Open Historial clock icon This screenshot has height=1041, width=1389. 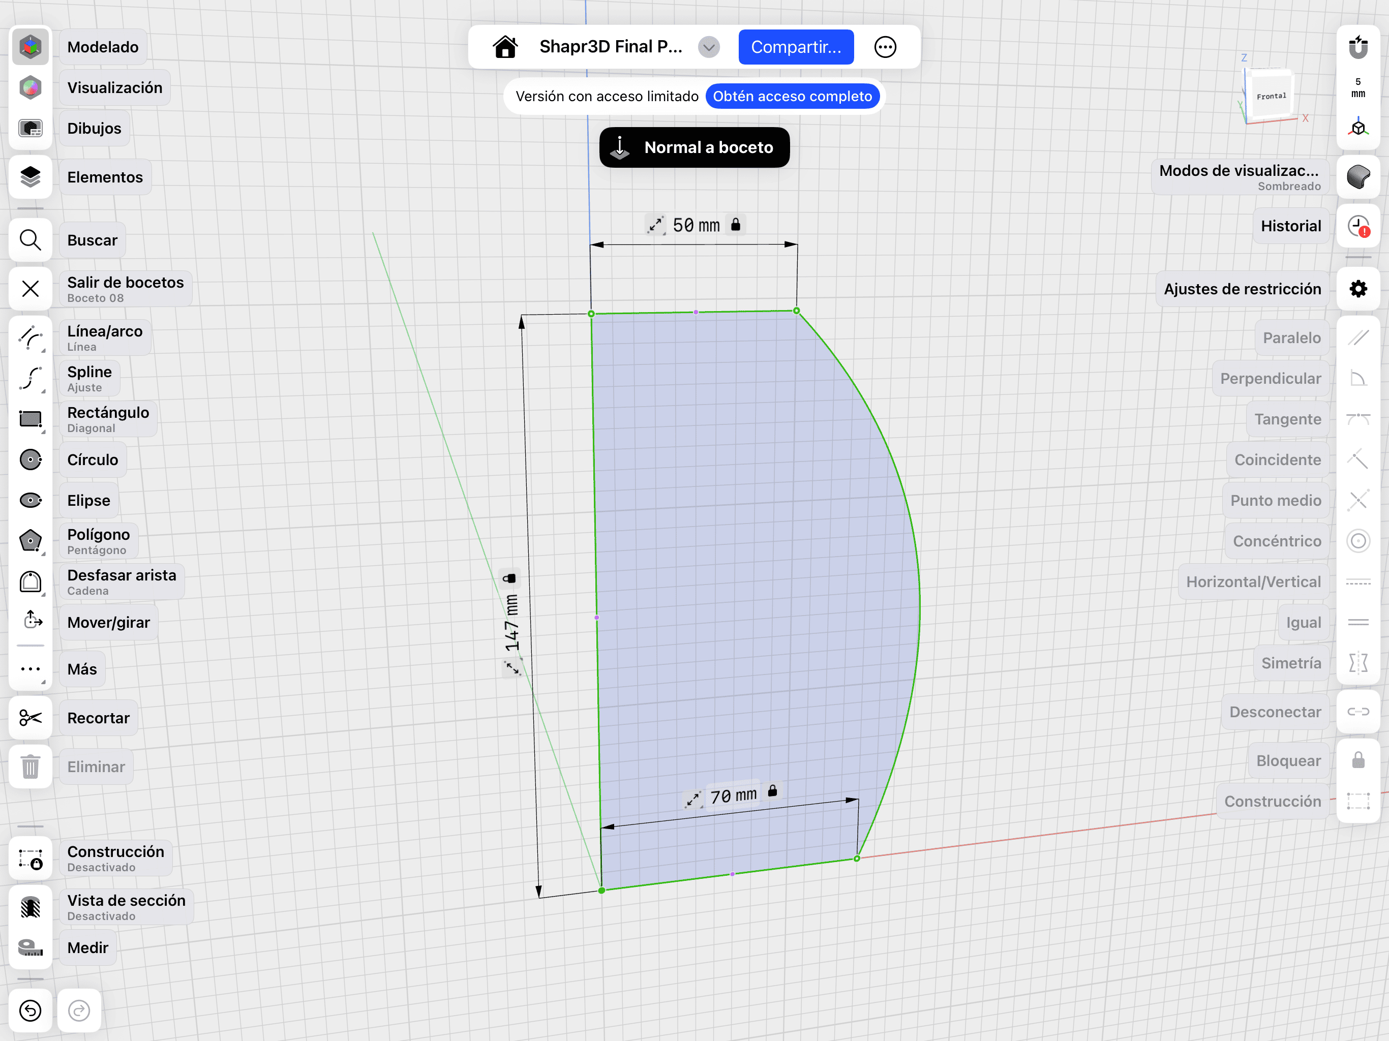[x=1357, y=226]
